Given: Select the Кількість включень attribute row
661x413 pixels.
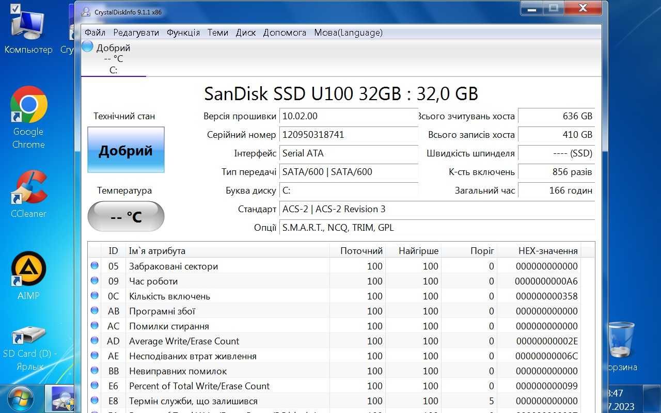Looking at the screenshot, I should click(334, 296).
